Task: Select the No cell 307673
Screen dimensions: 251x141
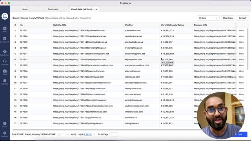Action: coord(24,60)
